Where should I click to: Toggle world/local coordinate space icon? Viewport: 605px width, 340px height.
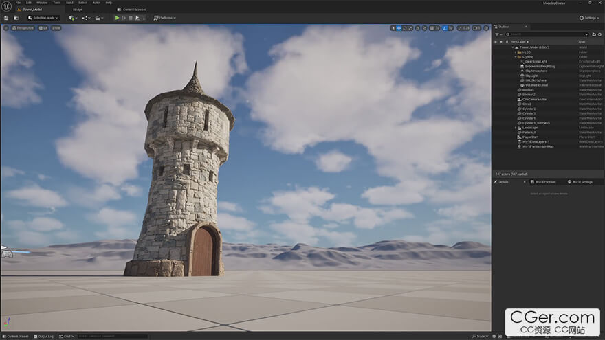[417, 28]
